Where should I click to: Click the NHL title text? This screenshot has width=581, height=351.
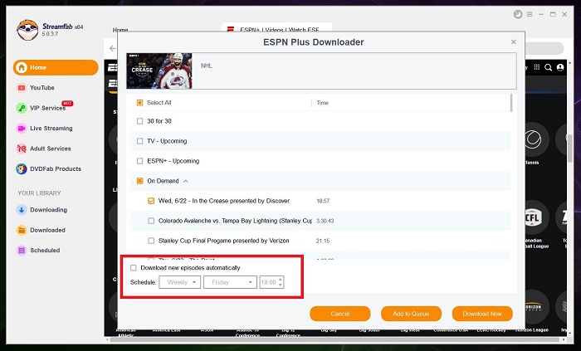[207, 66]
